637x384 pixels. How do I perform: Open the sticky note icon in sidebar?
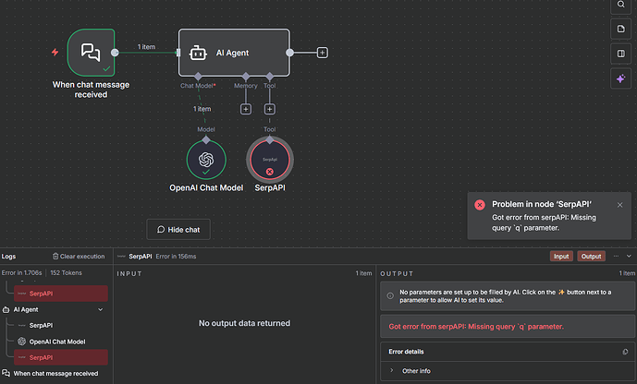[x=620, y=30]
